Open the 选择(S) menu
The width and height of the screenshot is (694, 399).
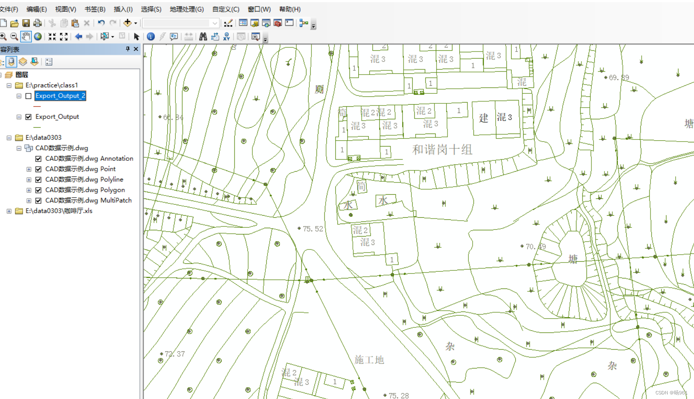150,9
